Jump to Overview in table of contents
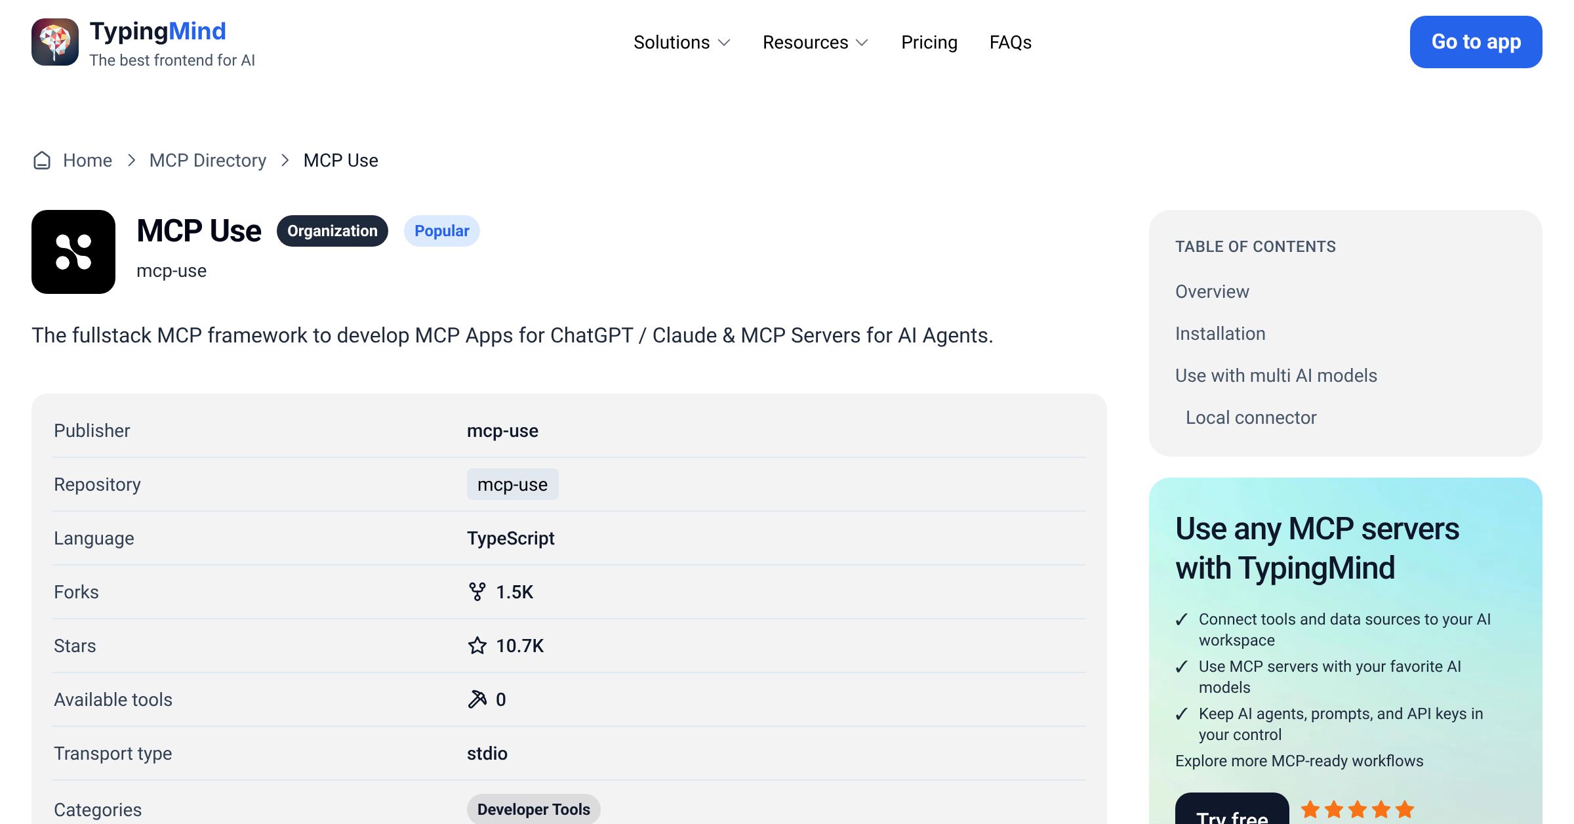 coord(1212,291)
